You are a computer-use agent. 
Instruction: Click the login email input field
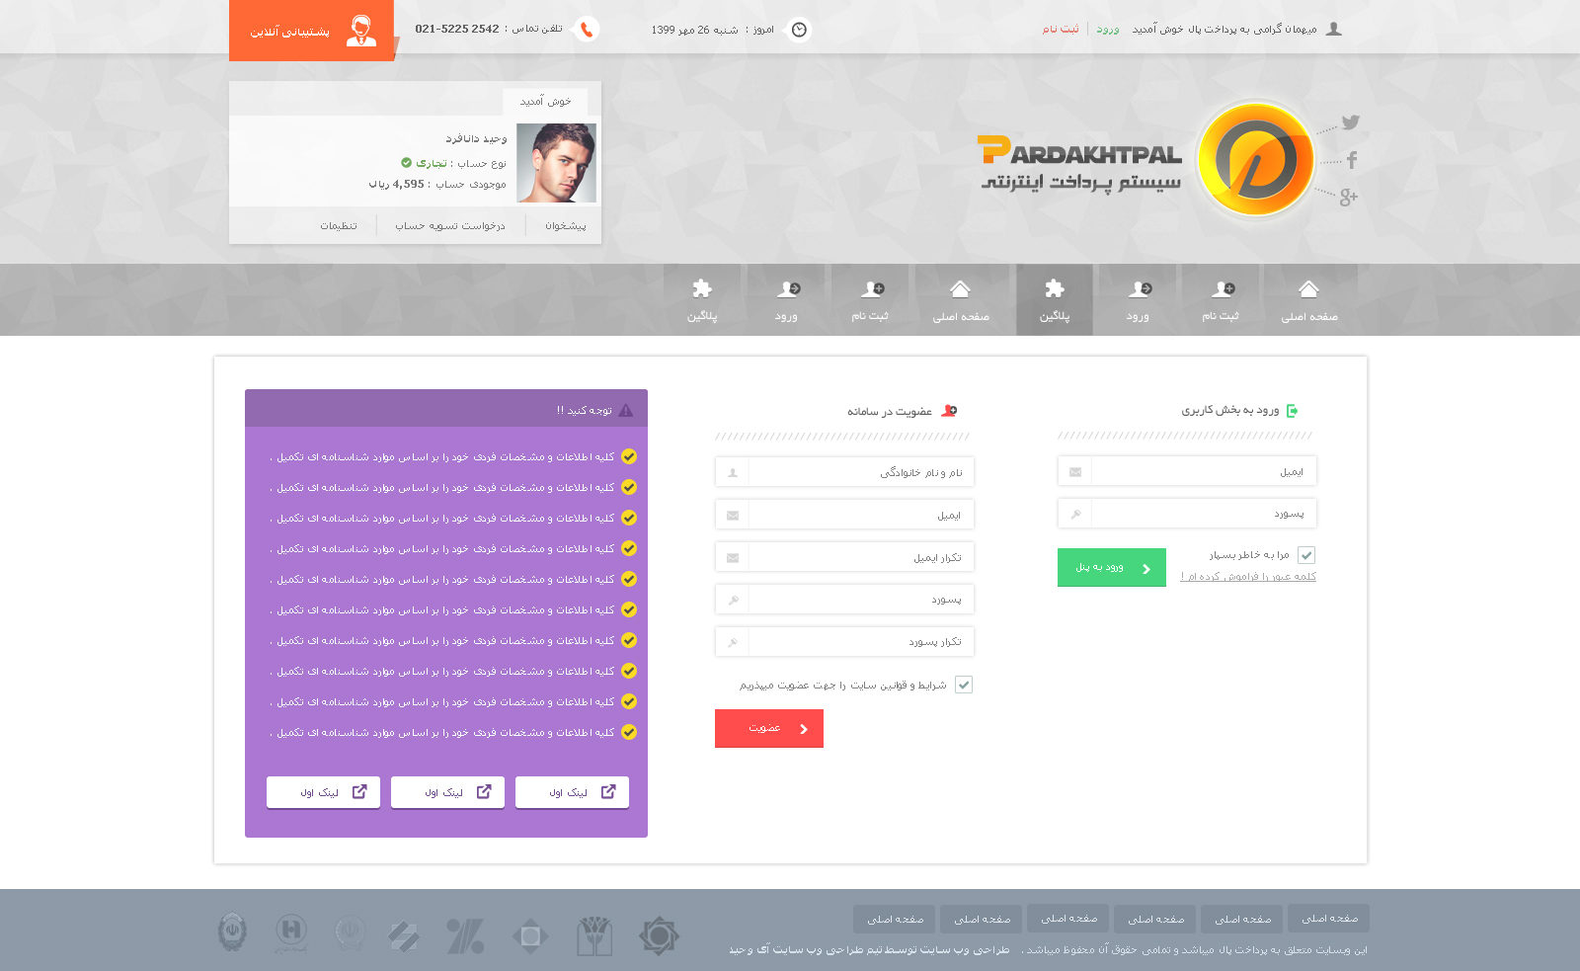tap(1202, 472)
